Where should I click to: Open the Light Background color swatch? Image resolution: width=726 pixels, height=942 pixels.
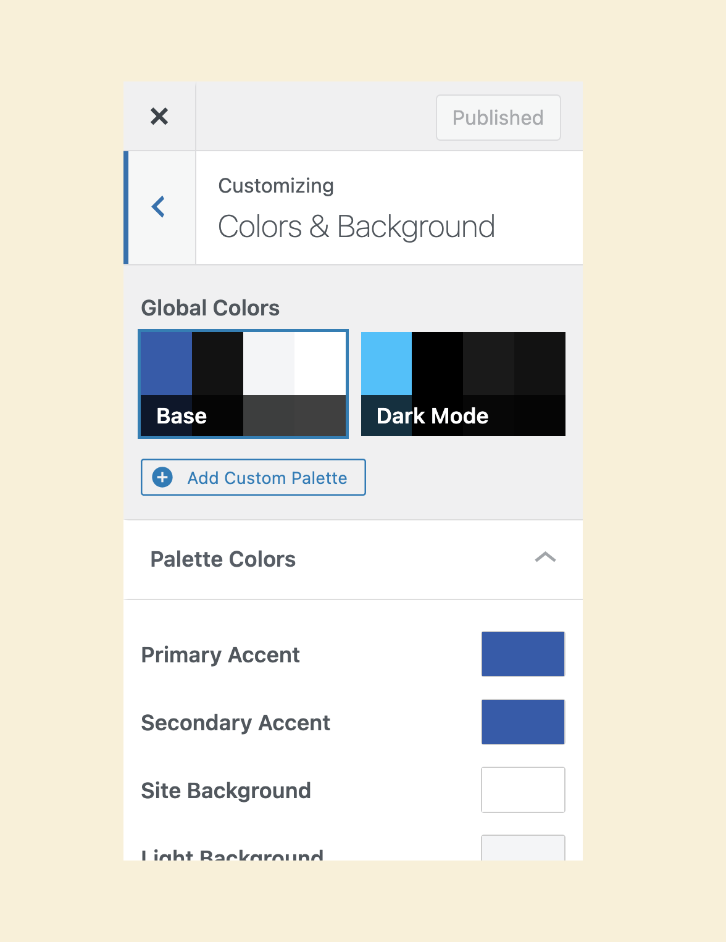523,848
